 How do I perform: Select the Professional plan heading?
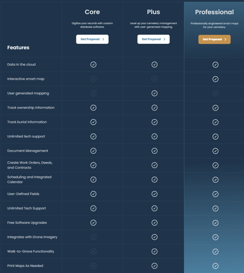click(x=215, y=12)
